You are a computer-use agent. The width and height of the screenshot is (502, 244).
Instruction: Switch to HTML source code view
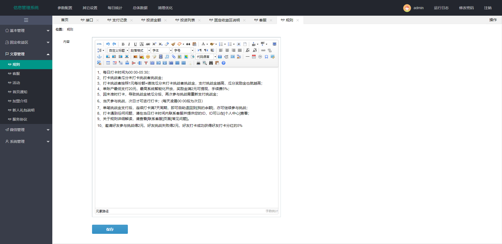[99, 44]
